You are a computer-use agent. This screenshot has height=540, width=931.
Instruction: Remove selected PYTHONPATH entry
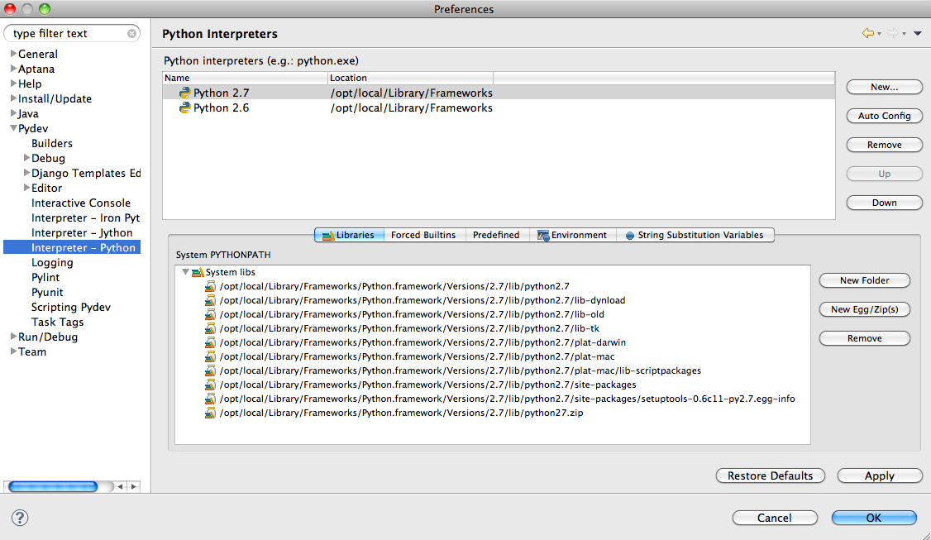click(x=865, y=338)
